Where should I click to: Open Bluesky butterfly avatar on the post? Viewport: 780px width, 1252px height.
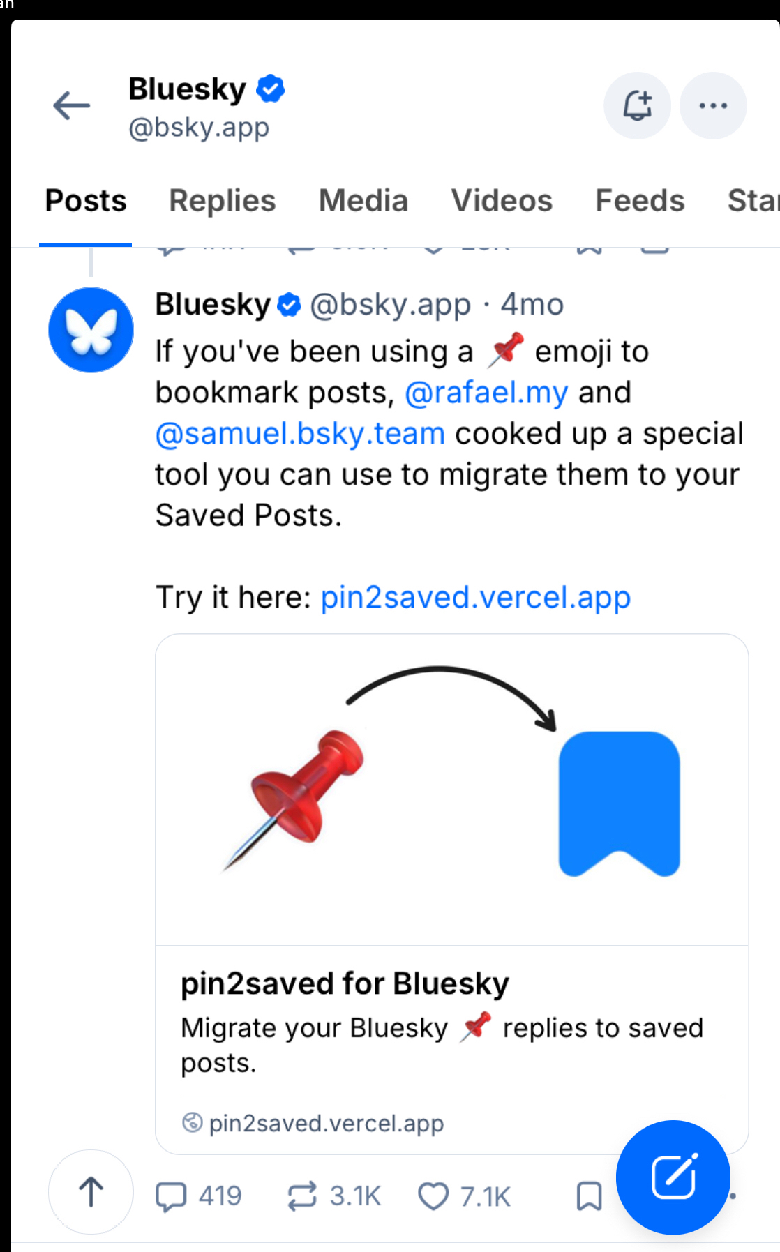91,330
